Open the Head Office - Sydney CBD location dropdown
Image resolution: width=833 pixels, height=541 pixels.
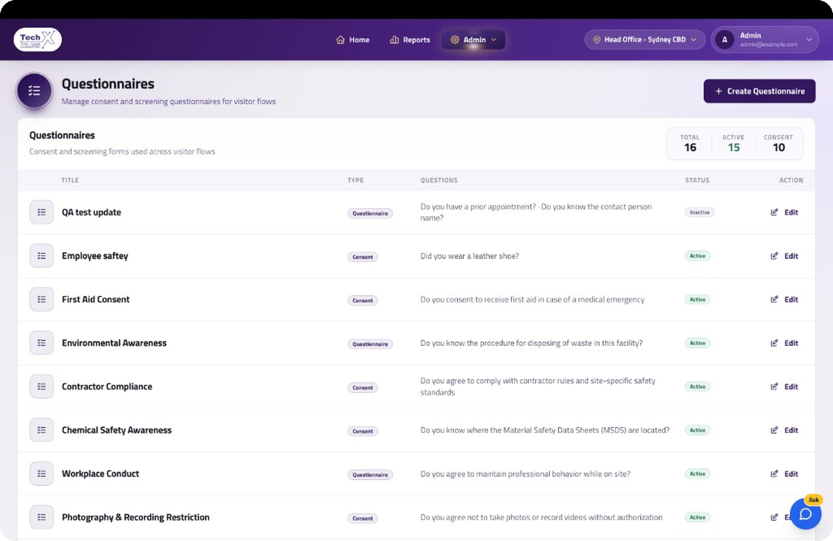click(645, 40)
